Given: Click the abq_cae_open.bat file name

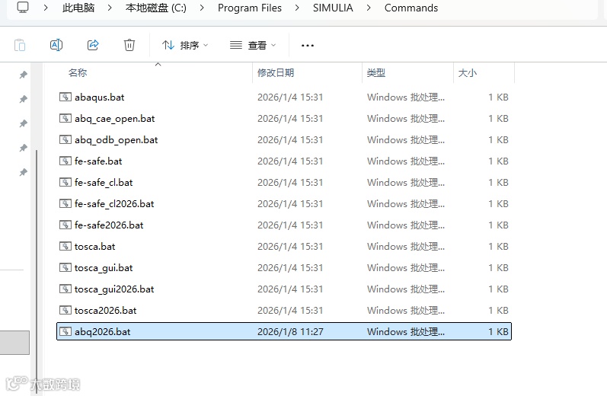Looking at the screenshot, I should (x=114, y=119).
